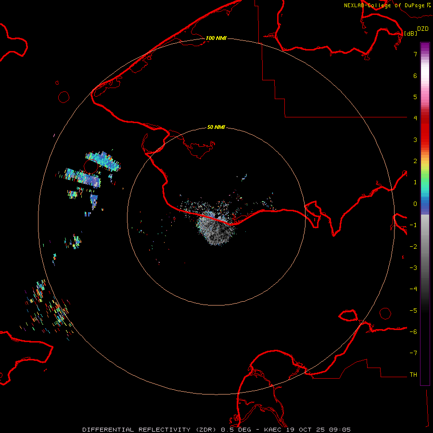
Task: Click the 2 tick label on color scale
Action: 415,161
